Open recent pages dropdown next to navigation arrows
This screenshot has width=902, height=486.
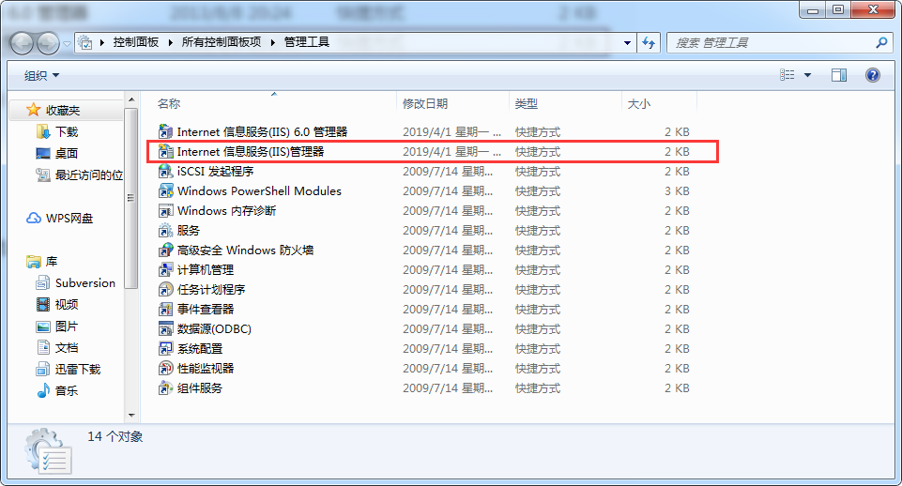coord(67,44)
